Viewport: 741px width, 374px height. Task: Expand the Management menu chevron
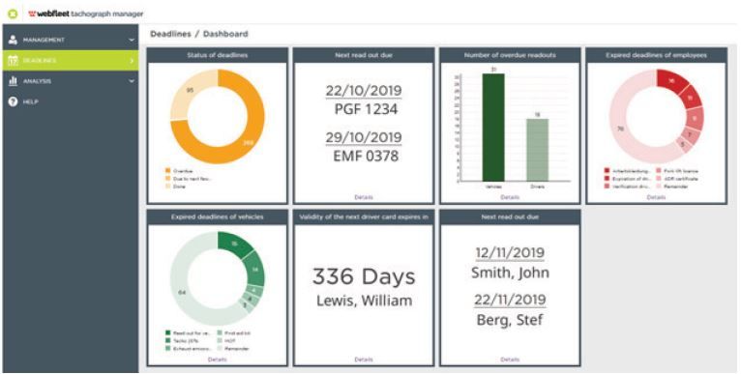132,41
